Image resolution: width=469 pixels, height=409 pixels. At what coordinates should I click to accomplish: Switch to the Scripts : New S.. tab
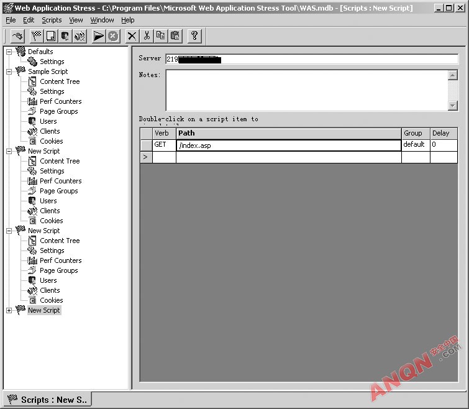click(x=47, y=400)
